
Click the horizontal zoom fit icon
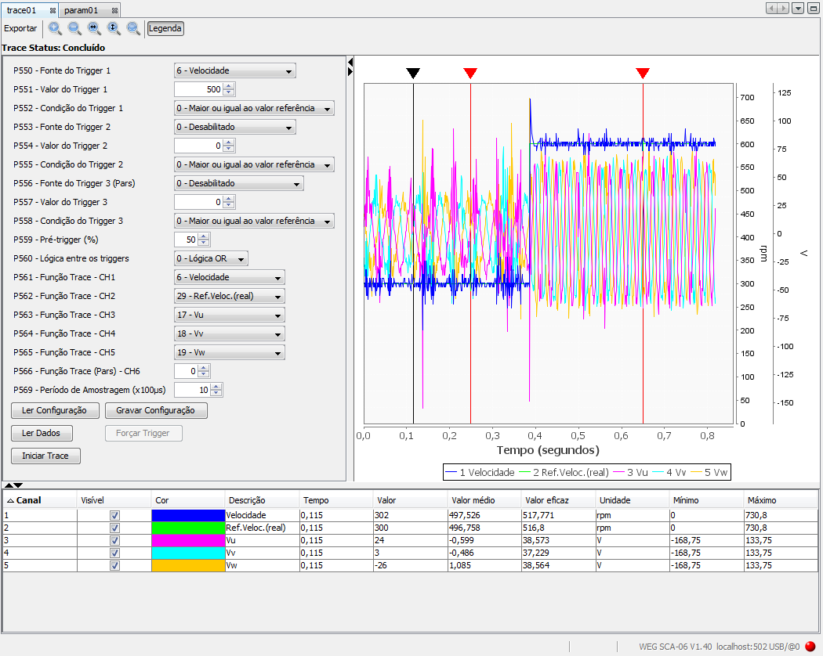coord(94,29)
